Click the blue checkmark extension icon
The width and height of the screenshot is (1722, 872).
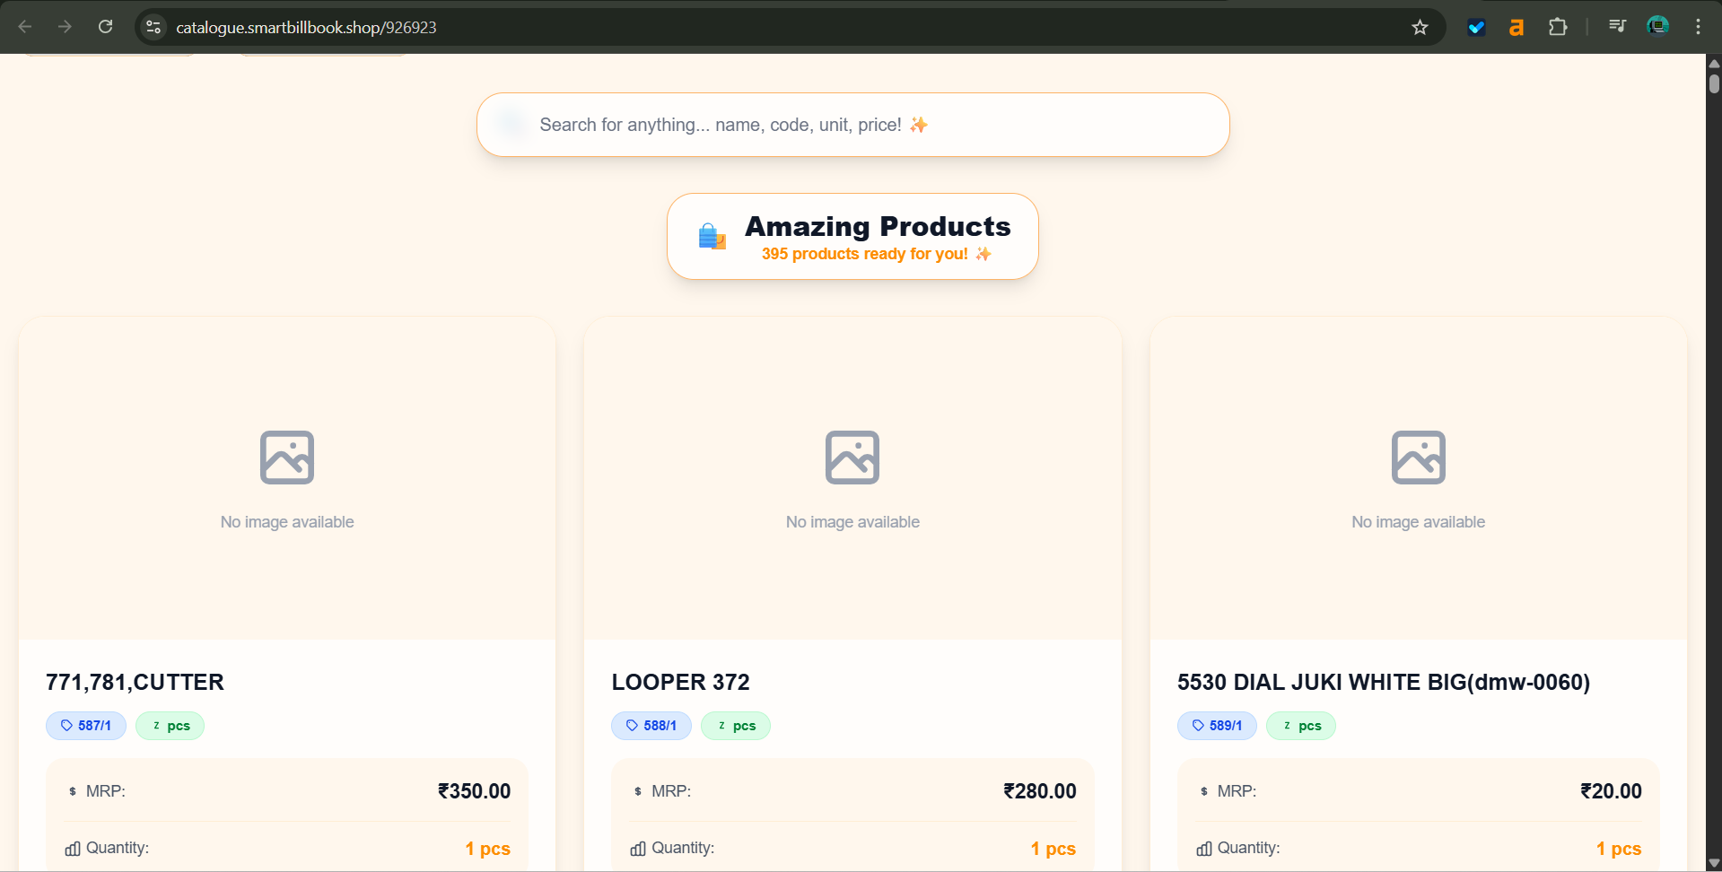[x=1476, y=27]
